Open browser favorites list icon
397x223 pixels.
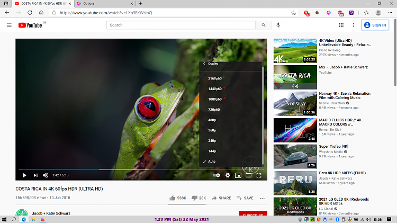click(x=366, y=13)
